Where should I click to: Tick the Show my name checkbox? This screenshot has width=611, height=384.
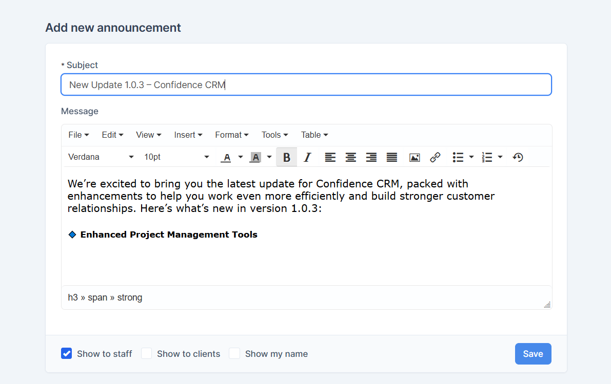[234, 353]
